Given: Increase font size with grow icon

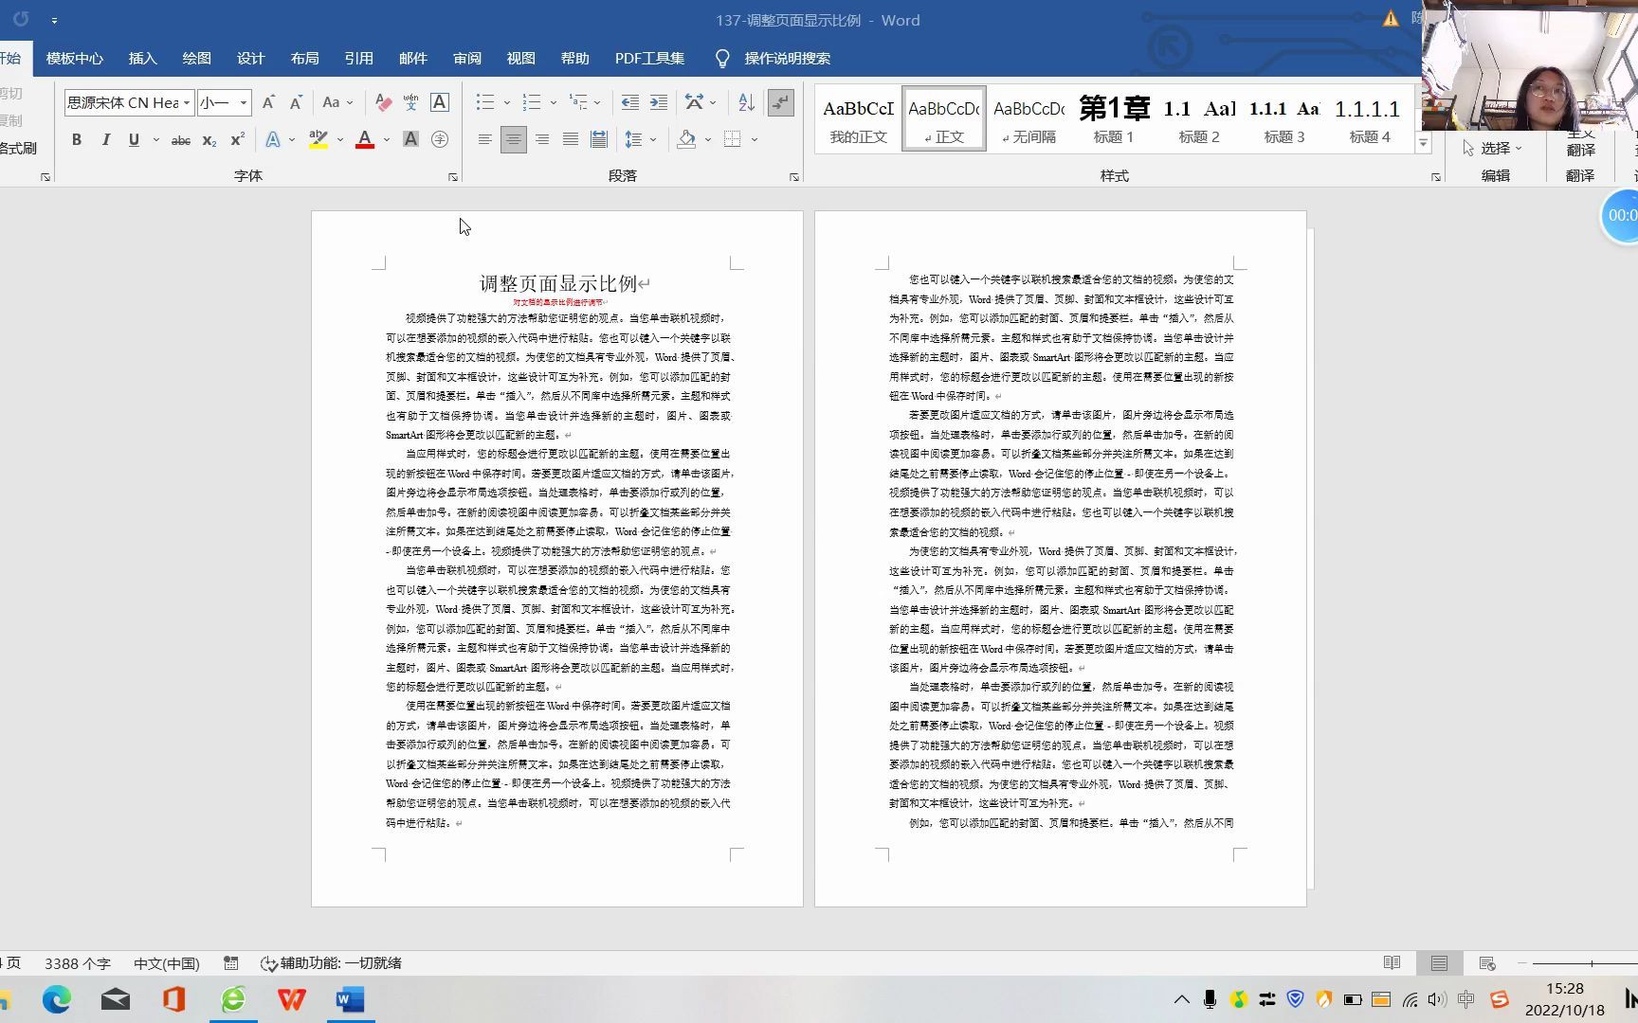Looking at the screenshot, I should coord(268,102).
